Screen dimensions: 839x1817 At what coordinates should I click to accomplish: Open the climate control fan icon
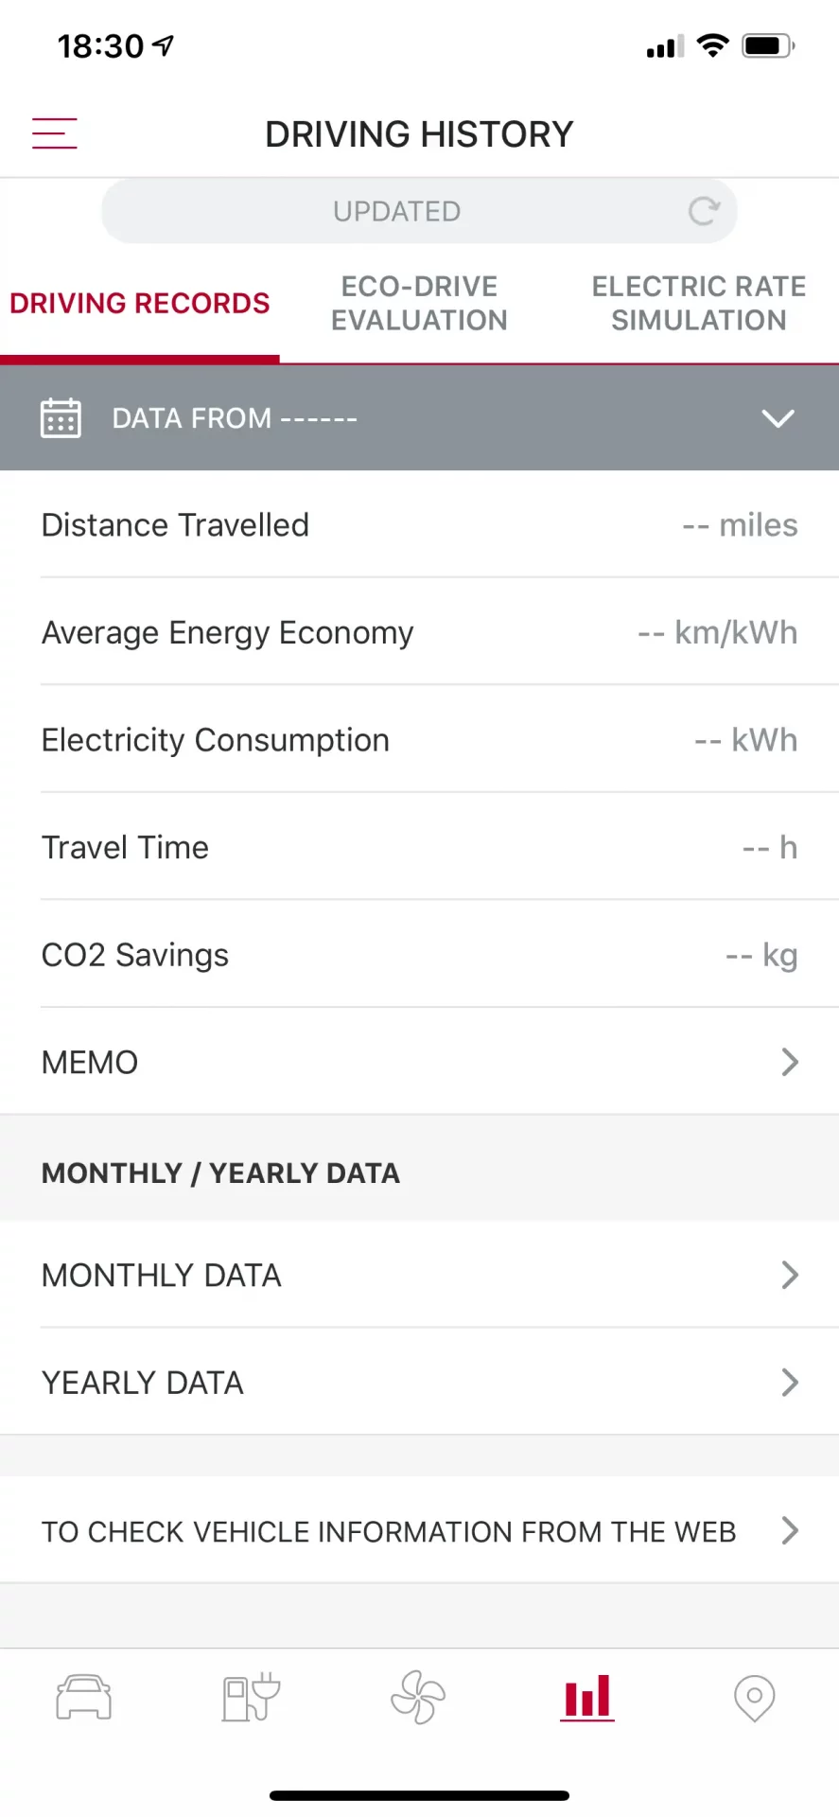(x=418, y=1697)
